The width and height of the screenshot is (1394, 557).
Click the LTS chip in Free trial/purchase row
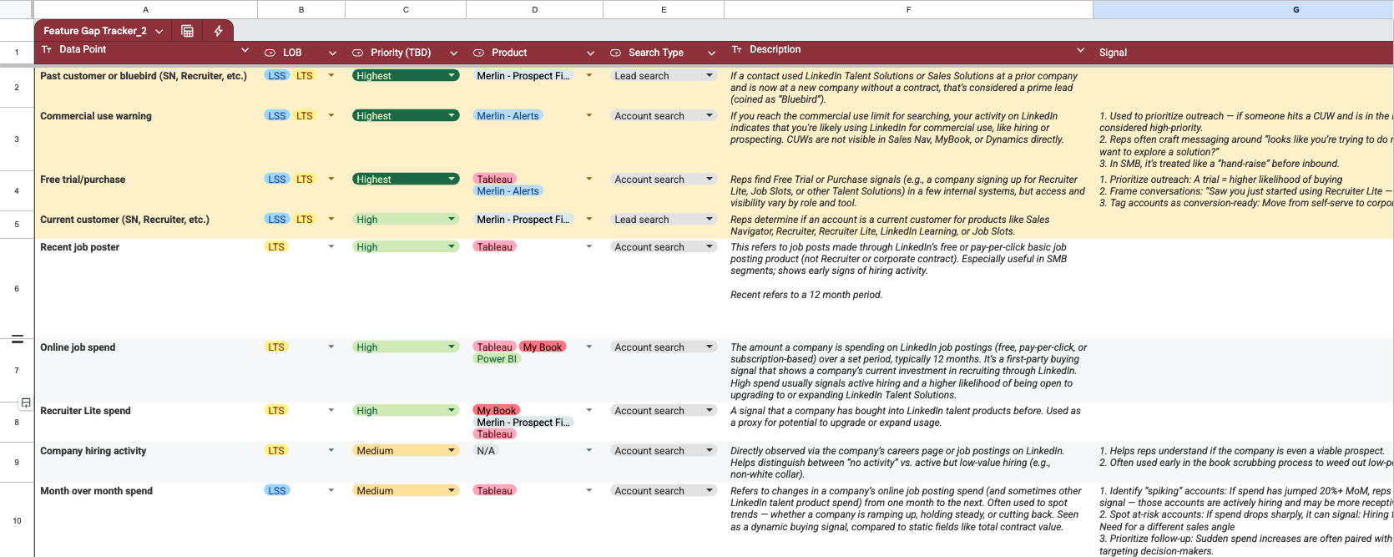304,179
